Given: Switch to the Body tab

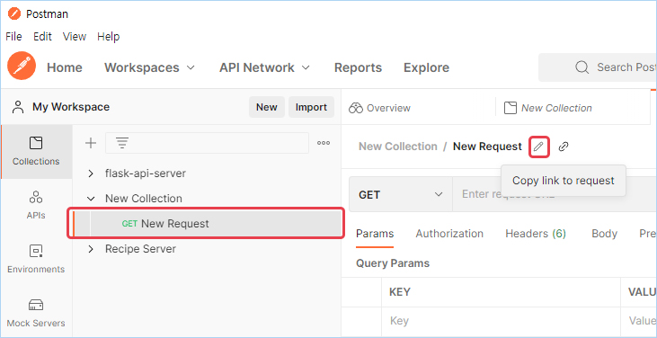Looking at the screenshot, I should point(604,234).
